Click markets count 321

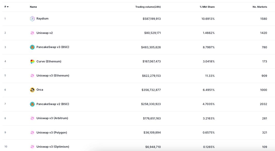pyautogui.click(x=265, y=133)
